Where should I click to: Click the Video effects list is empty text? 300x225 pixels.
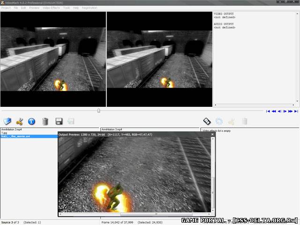217,131
